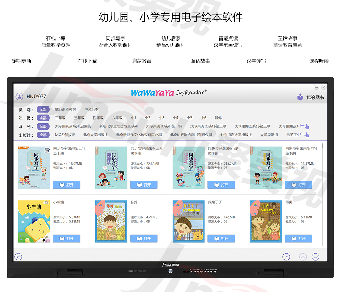Open My Books (我的图书) icon

300,97
